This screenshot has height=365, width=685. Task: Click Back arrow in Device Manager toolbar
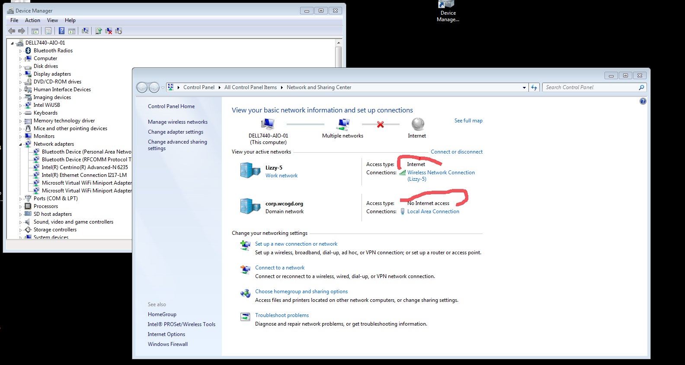(x=12, y=31)
